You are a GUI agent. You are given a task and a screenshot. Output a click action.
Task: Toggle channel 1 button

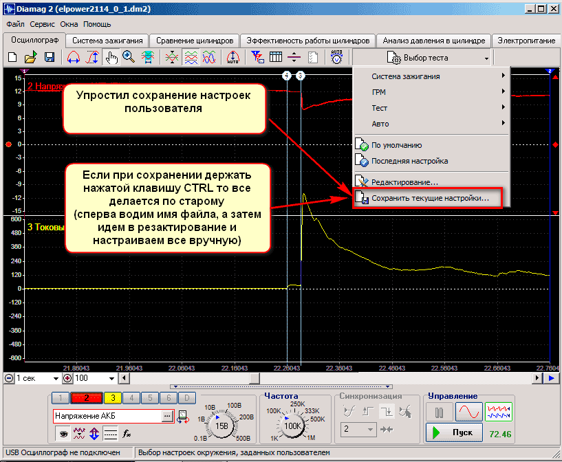(61, 397)
